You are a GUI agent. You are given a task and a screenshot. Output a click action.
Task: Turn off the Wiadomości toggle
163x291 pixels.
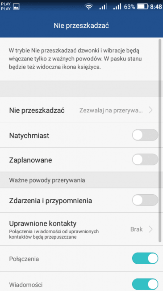145,284
